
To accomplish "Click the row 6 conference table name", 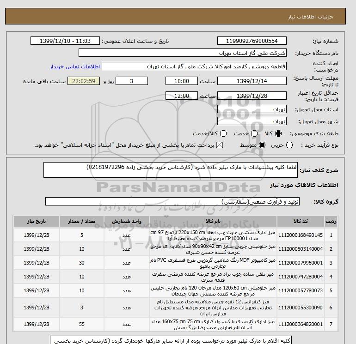I will point(213,308).
